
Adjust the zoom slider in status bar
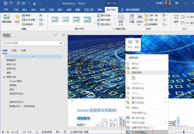[x=184, y=132]
